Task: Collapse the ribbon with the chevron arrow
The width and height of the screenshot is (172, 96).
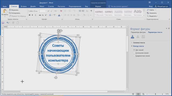Action: click(x=169, y=19)
